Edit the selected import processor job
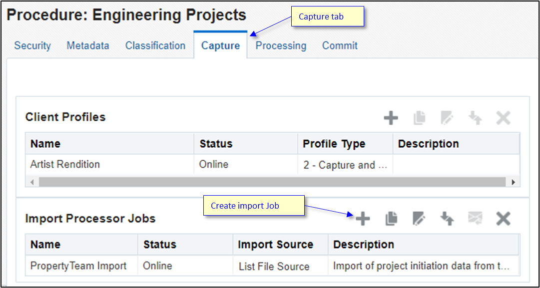 tap(419, 219)
